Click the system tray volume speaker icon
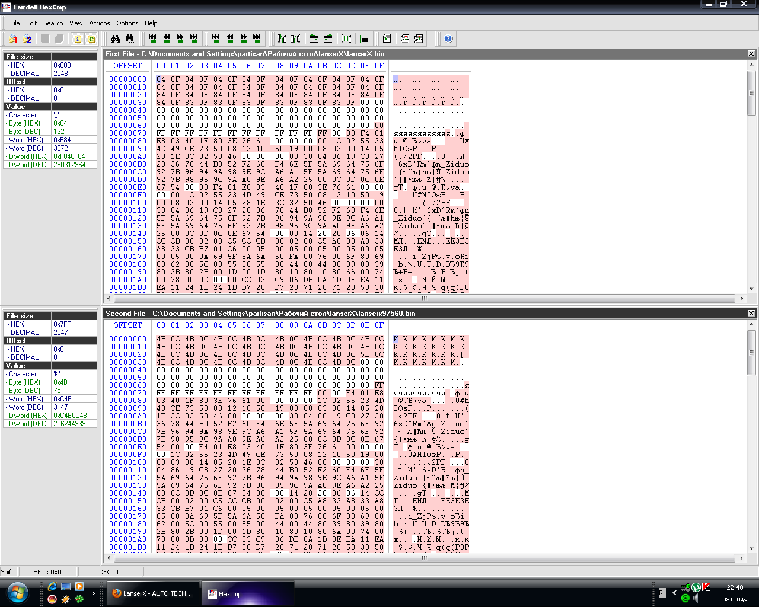The height and width of the screenshot is (607, 759). pos(696,599)
